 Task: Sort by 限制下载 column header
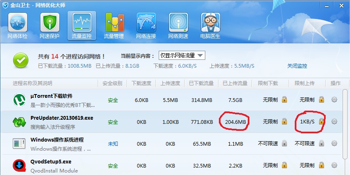pyautogui.click(x=268, y=83)
